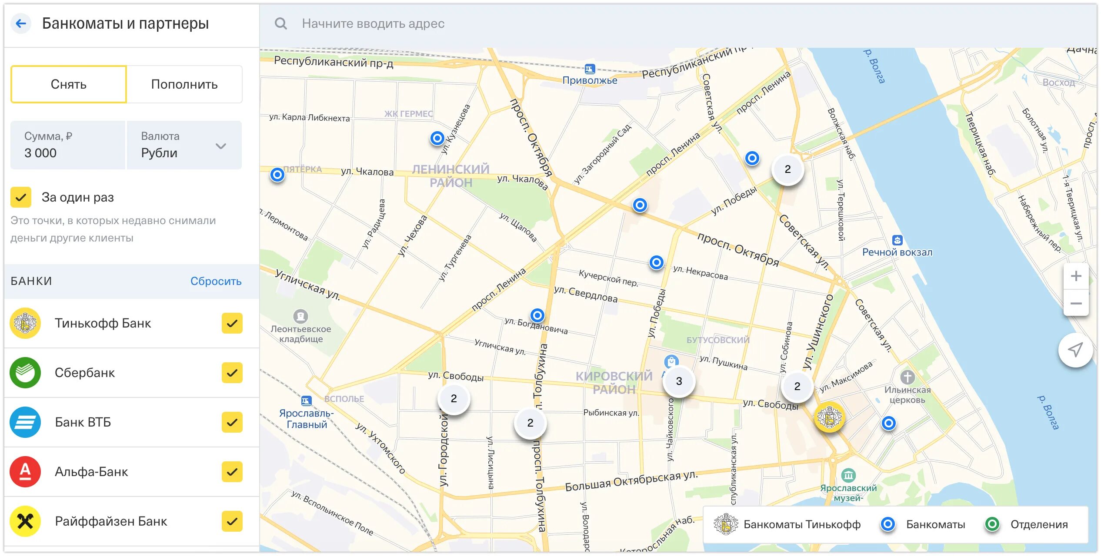Image resolution: width=1101 pixels, height=556 pixels.
Task: Zoom in the map with plus button
Action: tap(1076, 276)
